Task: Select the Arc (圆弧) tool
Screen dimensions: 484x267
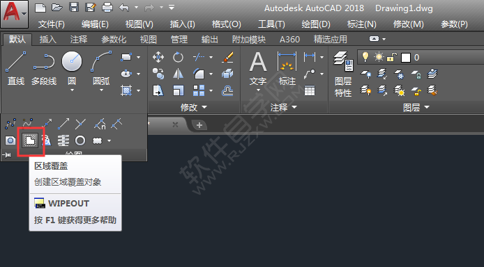Action: [x=101, y=67]
